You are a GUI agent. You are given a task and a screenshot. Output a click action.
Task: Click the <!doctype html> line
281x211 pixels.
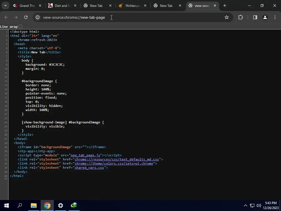click(24, 32)
